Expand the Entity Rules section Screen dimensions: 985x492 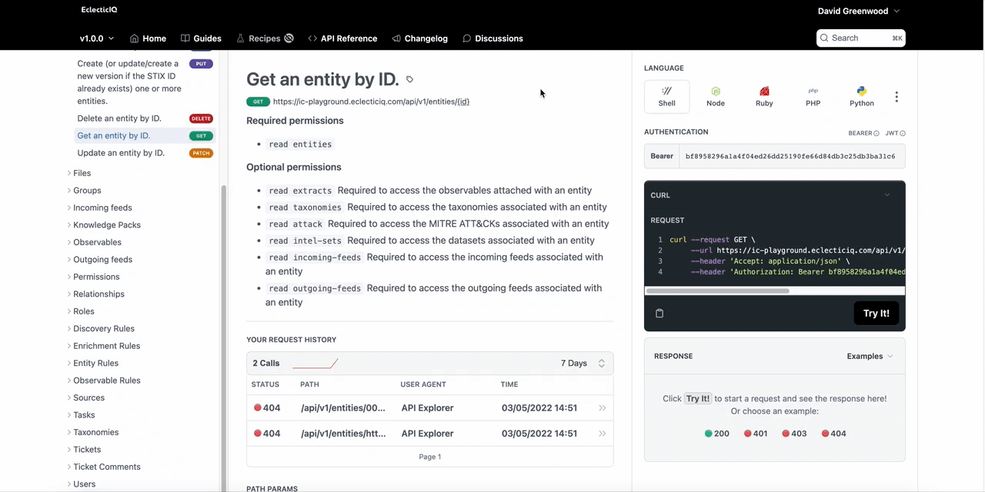[x=93, y=364]
